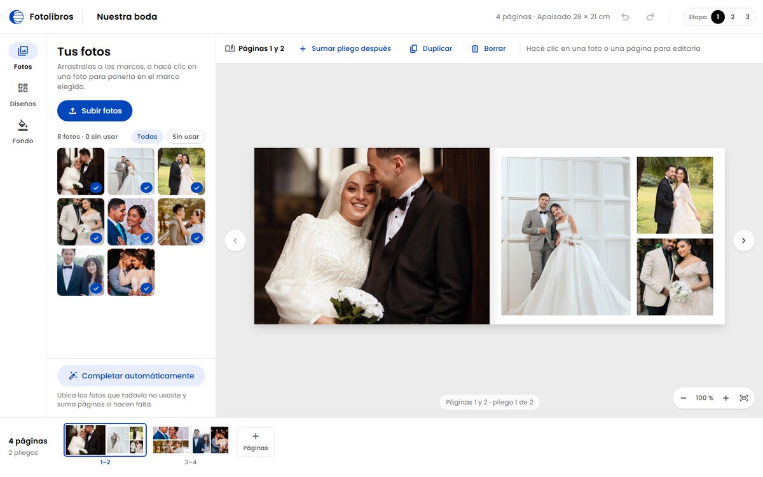This screenshot has height=477, width=763.
Task: Click the Nuestra boda project title
Action: click(127, 17)
